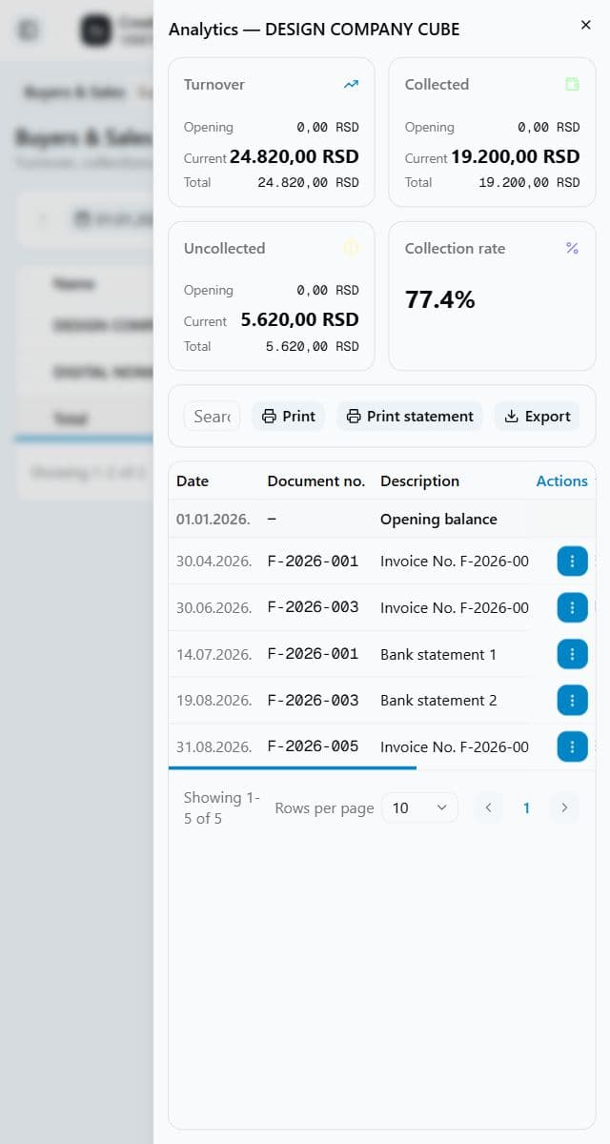Screen dimensions: 610x1144
Task: Click the Document no. column header
Action: [x=316, y=481]
